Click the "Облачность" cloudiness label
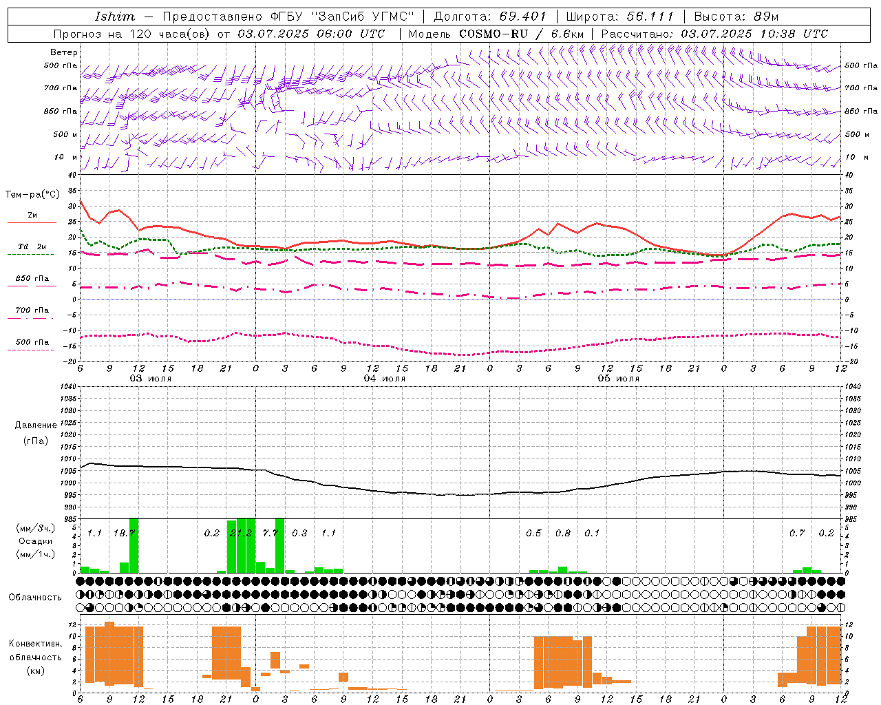Viewport: 881px width, 705px height. pos(35,597)
